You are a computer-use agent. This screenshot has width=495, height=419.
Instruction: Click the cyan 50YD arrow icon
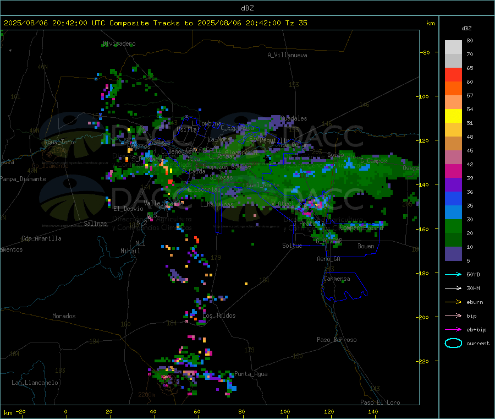click(x=453, y=274)
